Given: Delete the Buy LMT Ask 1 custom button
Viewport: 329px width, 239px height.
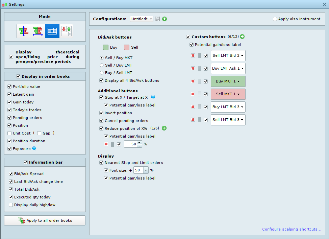Looking at the screenshot, I should point(193,68).
